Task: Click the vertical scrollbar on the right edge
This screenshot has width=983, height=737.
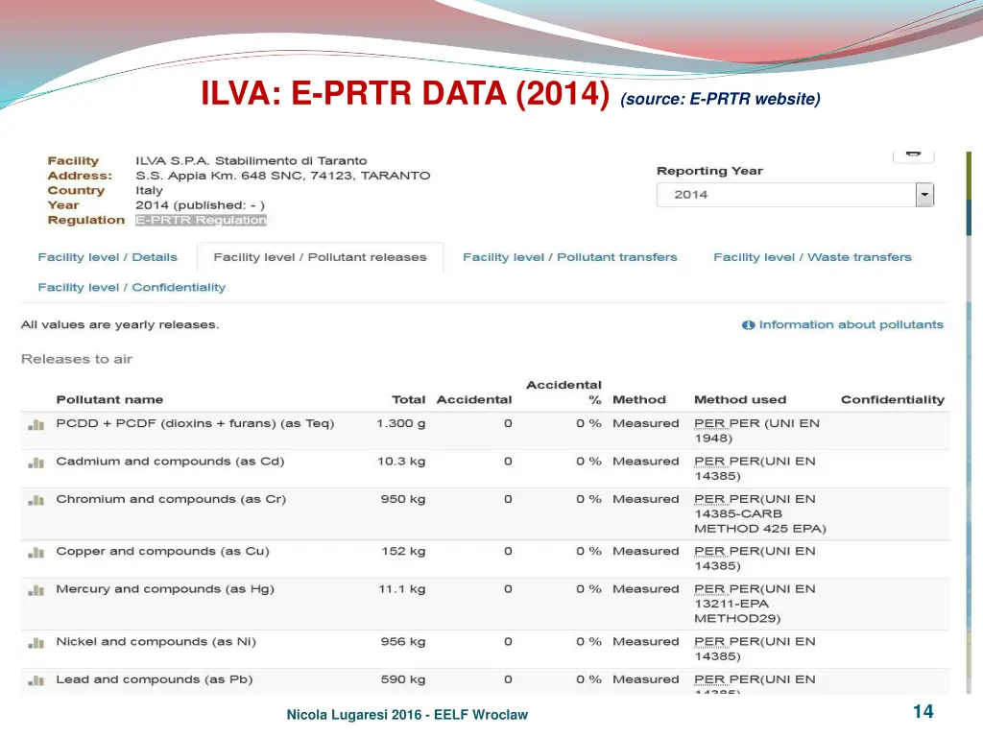Action: point(969,420)
